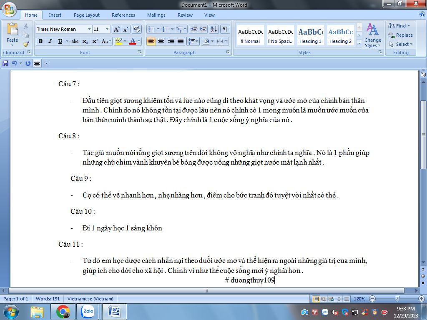Align text left
Screen dimensions: 427x320
(151, 41)
